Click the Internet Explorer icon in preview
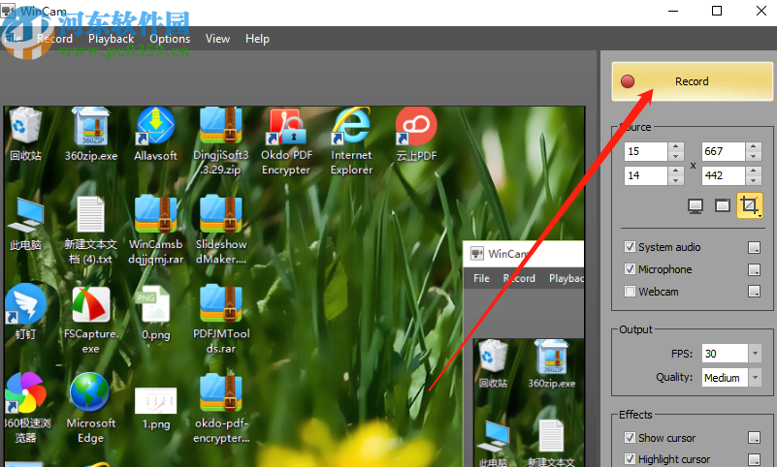777x467 pixels. pos(351,127)
